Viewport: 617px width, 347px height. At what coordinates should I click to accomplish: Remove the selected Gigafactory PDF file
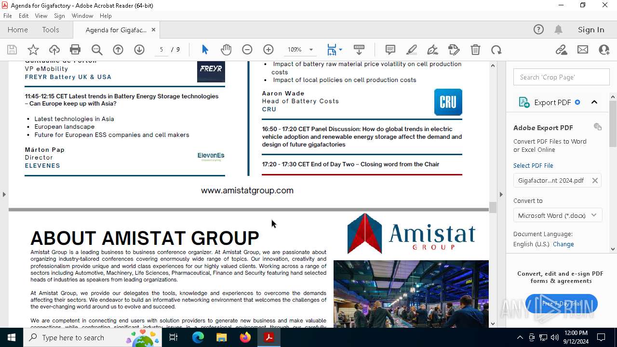pos(595,180)
